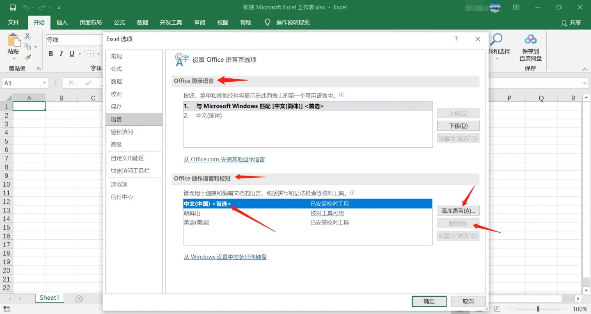Click the 校对工具可用 link for 朝鲜语
Image resolution: width=591 pixels, height=314 pixels.
point(327,213)
